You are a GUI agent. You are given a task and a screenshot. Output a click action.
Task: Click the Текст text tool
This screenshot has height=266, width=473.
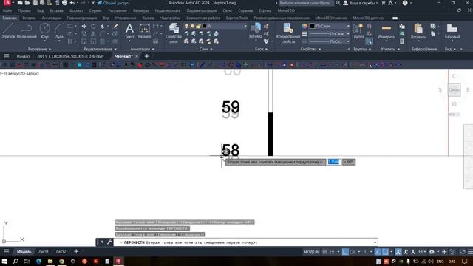[x=129, y=31]
